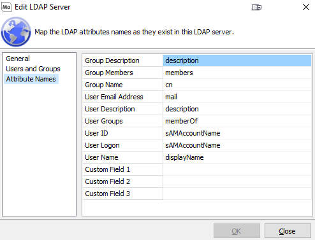Edit the User Groups value 'memberOf'
315x240 pixels.
(x=237, y=121)
